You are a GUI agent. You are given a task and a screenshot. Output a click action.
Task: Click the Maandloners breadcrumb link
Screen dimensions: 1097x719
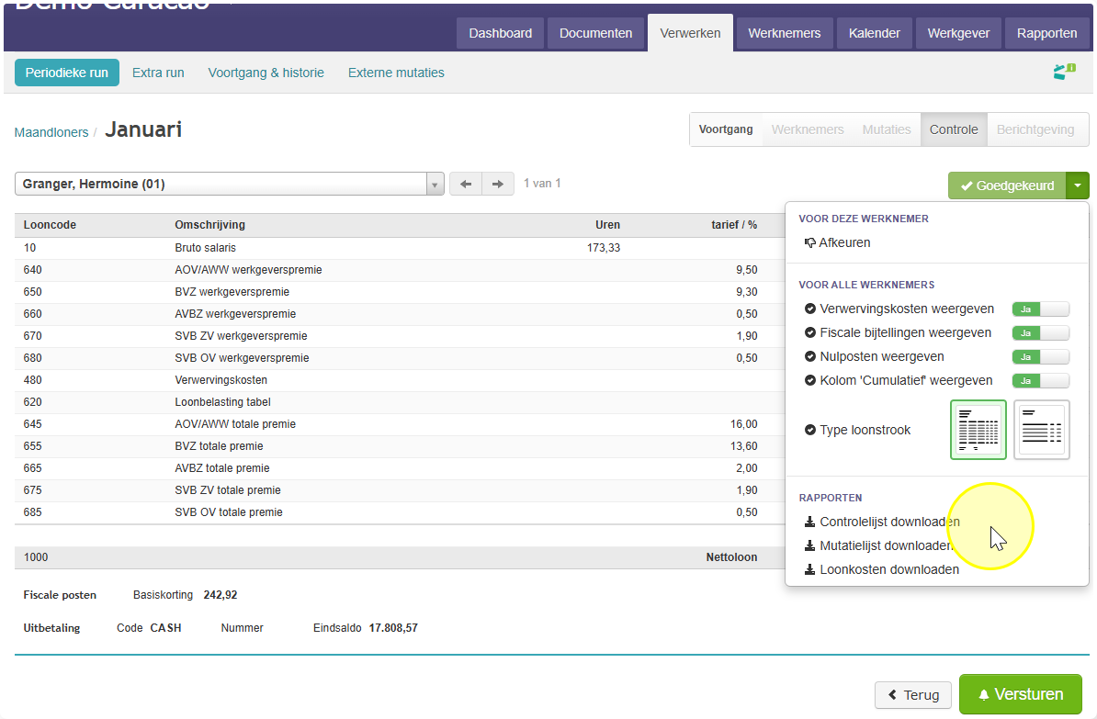[51, 132]
